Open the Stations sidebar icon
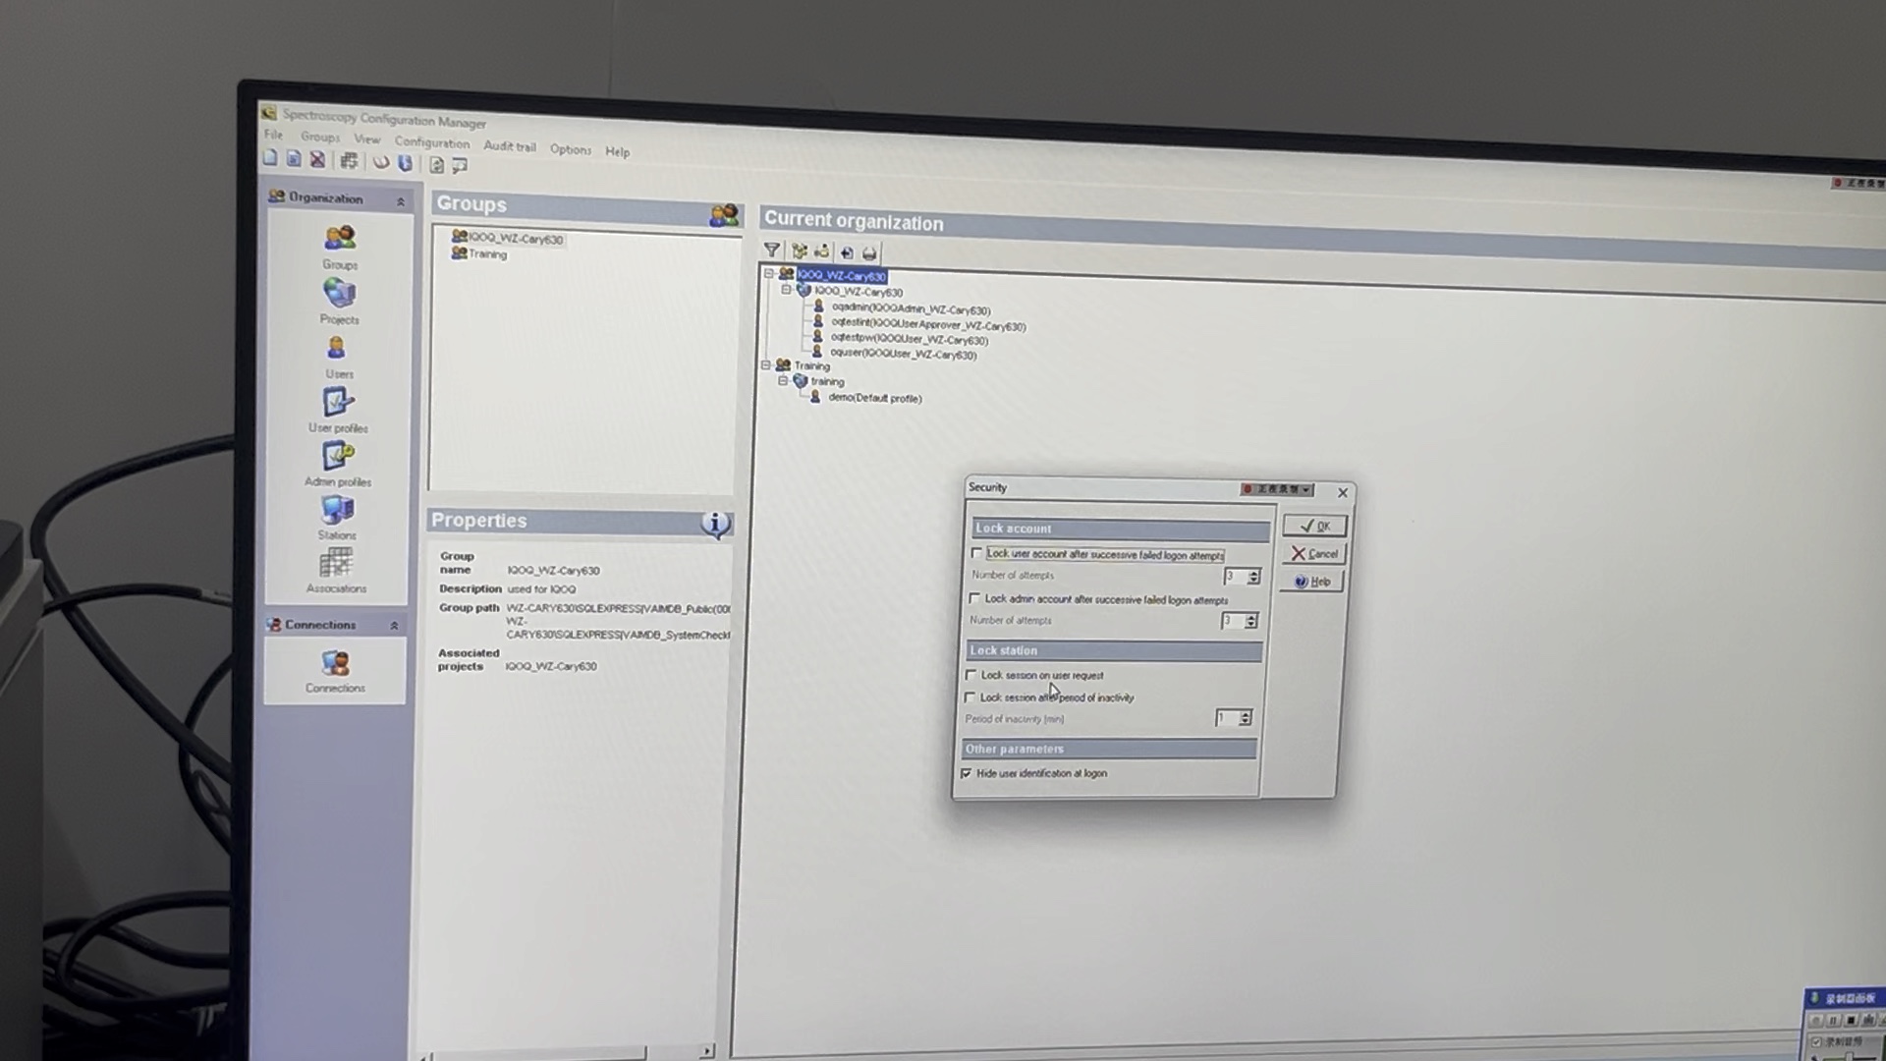1886x1061 pixels. click(x=337, y=510)
